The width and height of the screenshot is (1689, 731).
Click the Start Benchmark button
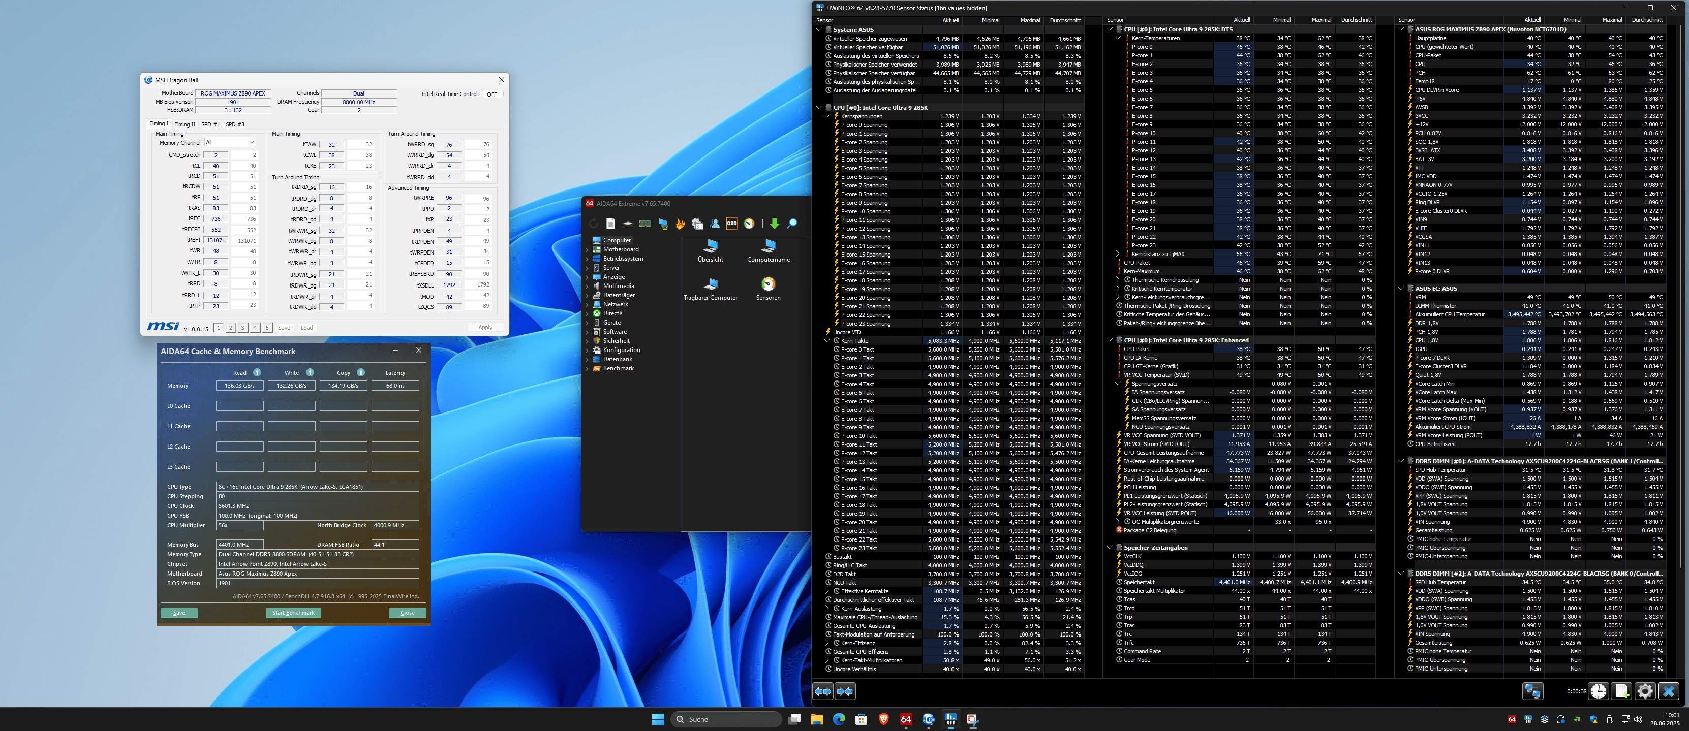point(293,613)
